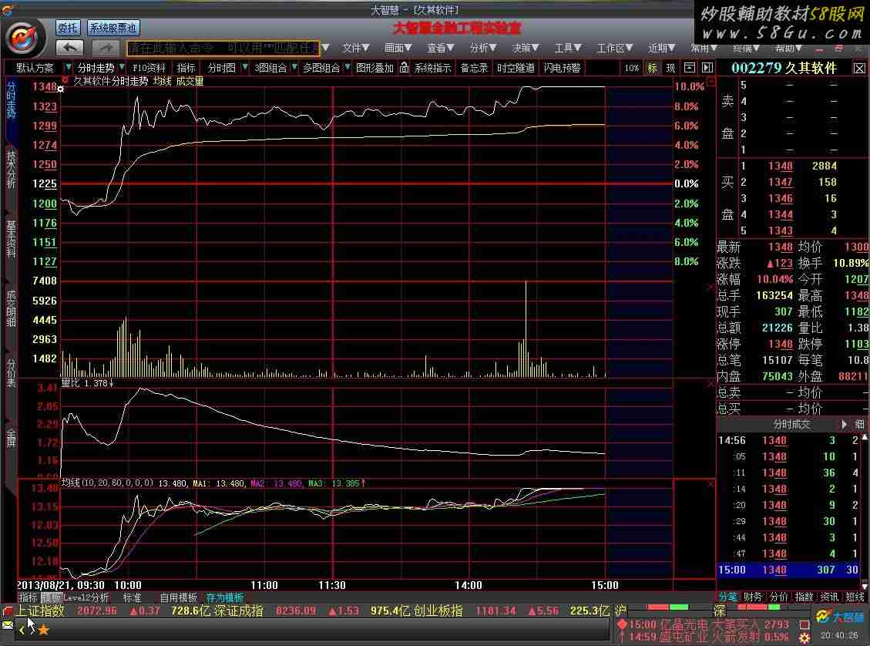Switch to the 资讯 tab

click(x=829, y=597)
